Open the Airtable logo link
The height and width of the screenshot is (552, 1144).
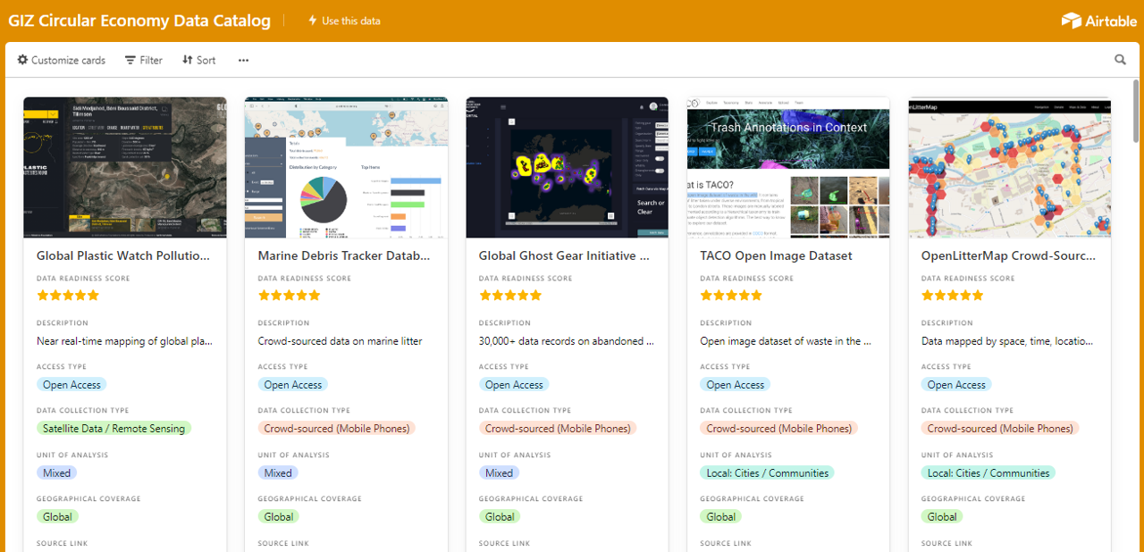1098,21
